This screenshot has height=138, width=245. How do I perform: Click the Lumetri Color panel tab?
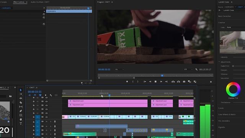tap(224, 2)
